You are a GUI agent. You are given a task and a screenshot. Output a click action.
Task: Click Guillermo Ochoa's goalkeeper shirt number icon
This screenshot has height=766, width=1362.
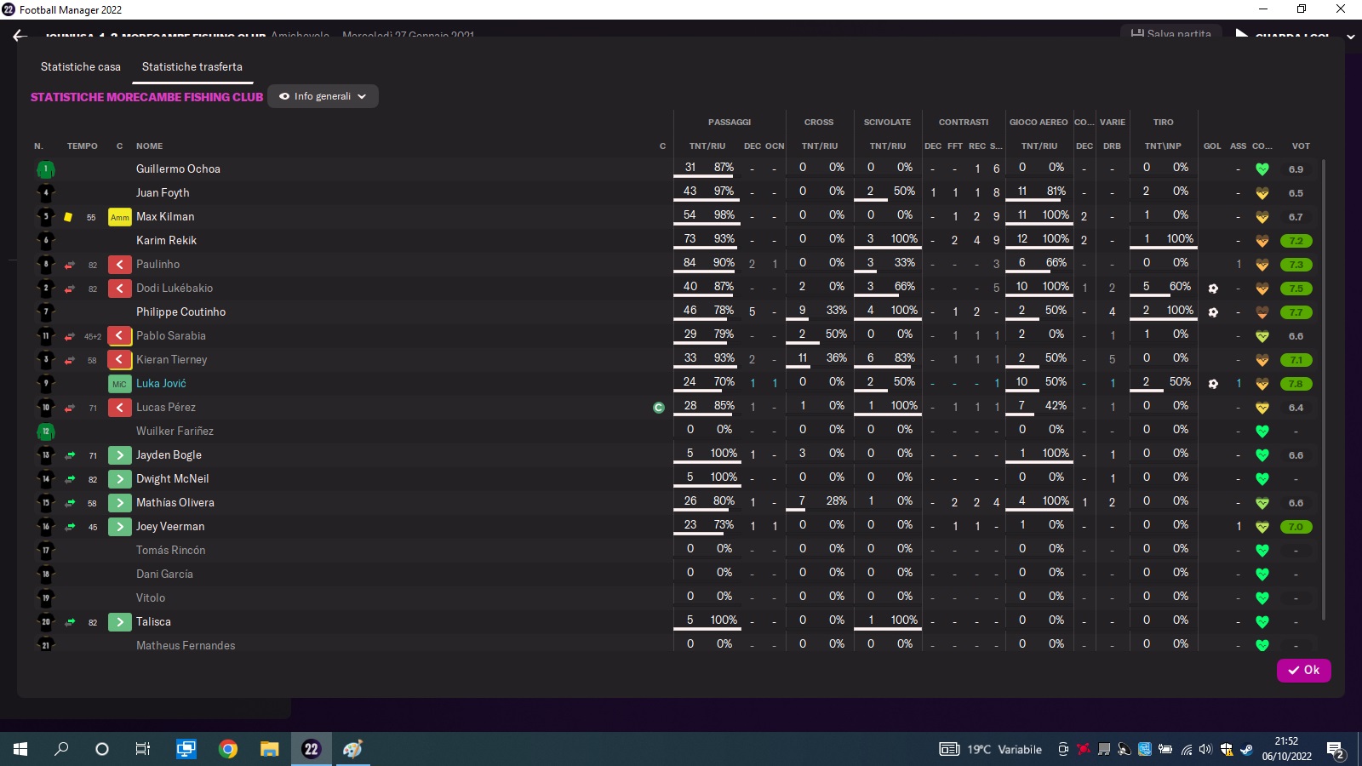(46, 169)
